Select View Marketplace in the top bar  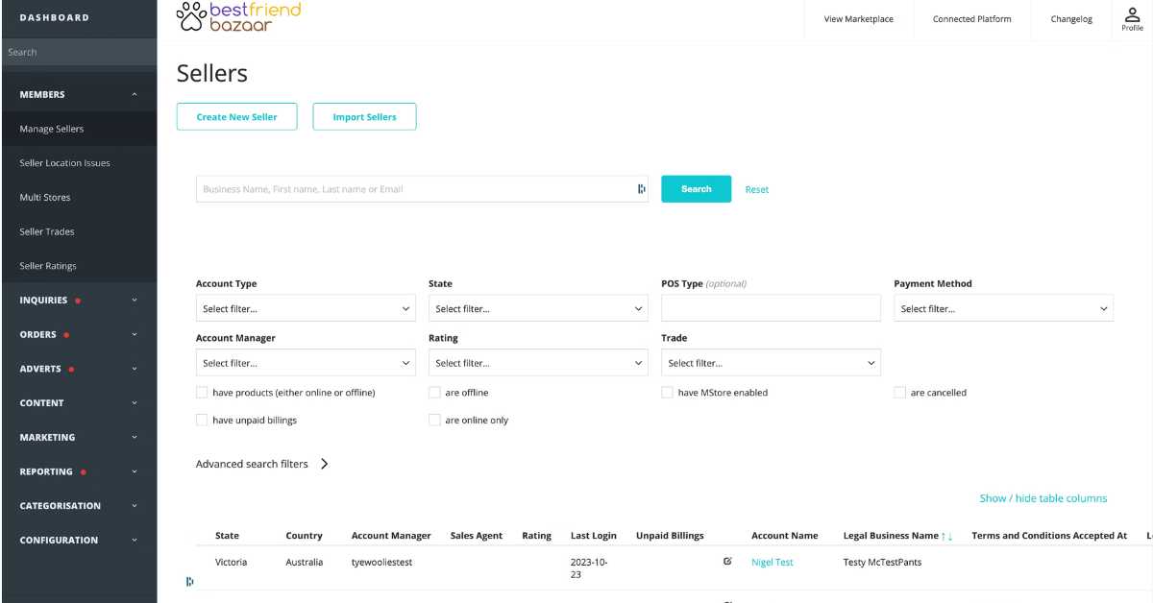click(857, 18)
